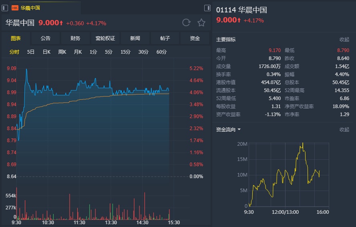This screenshot has width=356, height=227.
Task: Click the HK market badge icon
Action: pos(15,8)
